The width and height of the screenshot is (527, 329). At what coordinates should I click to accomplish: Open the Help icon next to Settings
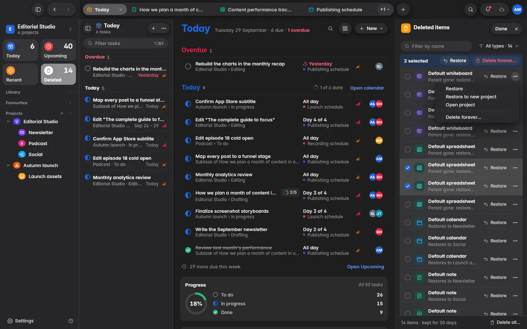tap(71, 321)
